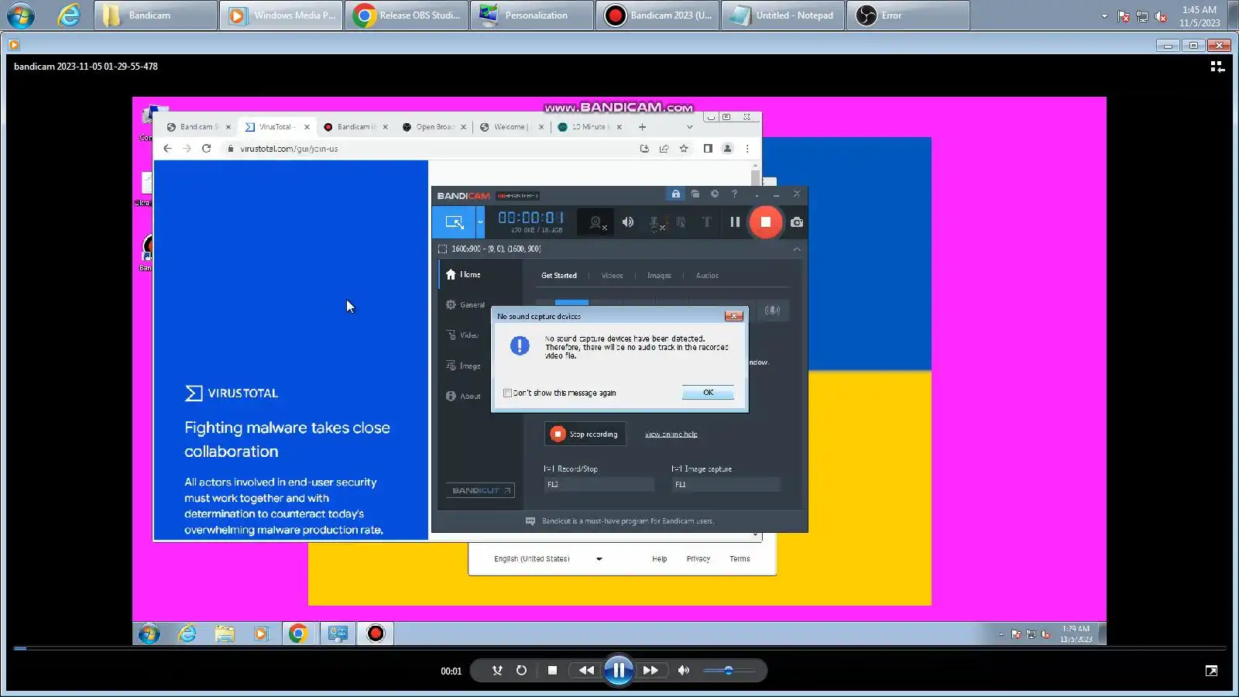Select the Audios tab in Bandicam
Screen dimensions: 1239x697
(707, 276)
